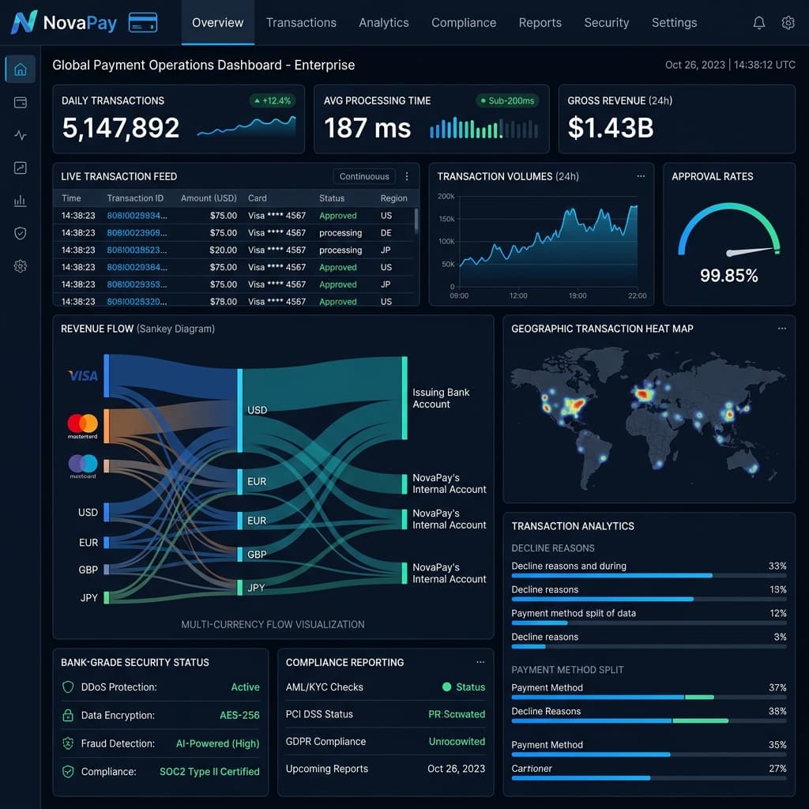This screenshot has width=809, height=809.
Task: Select the Home sidebar icon
Action: [x=20, y=70]
